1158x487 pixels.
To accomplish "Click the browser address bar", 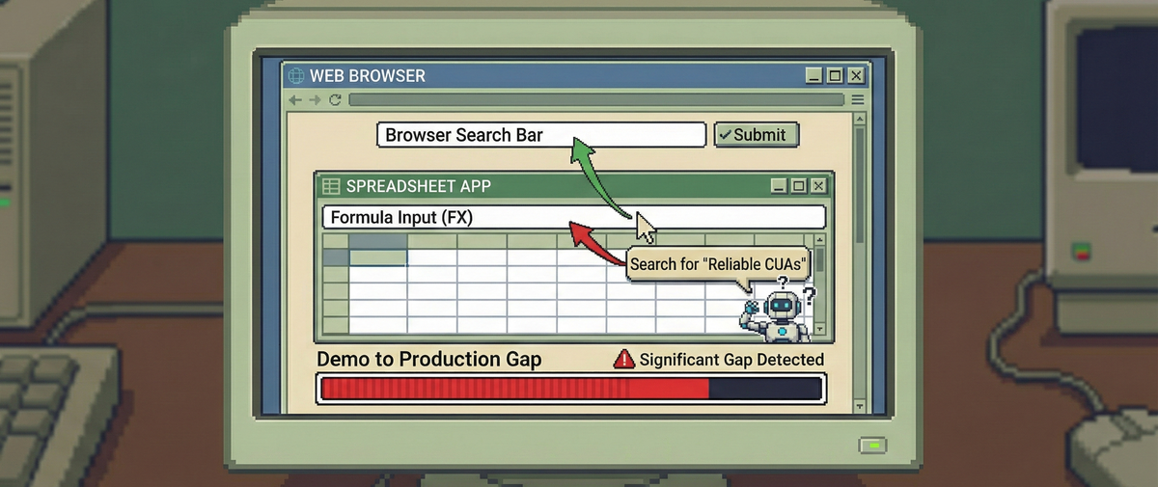I will tap(596, 100).
